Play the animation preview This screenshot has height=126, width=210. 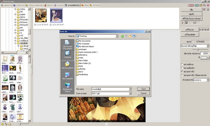(182, 23)
